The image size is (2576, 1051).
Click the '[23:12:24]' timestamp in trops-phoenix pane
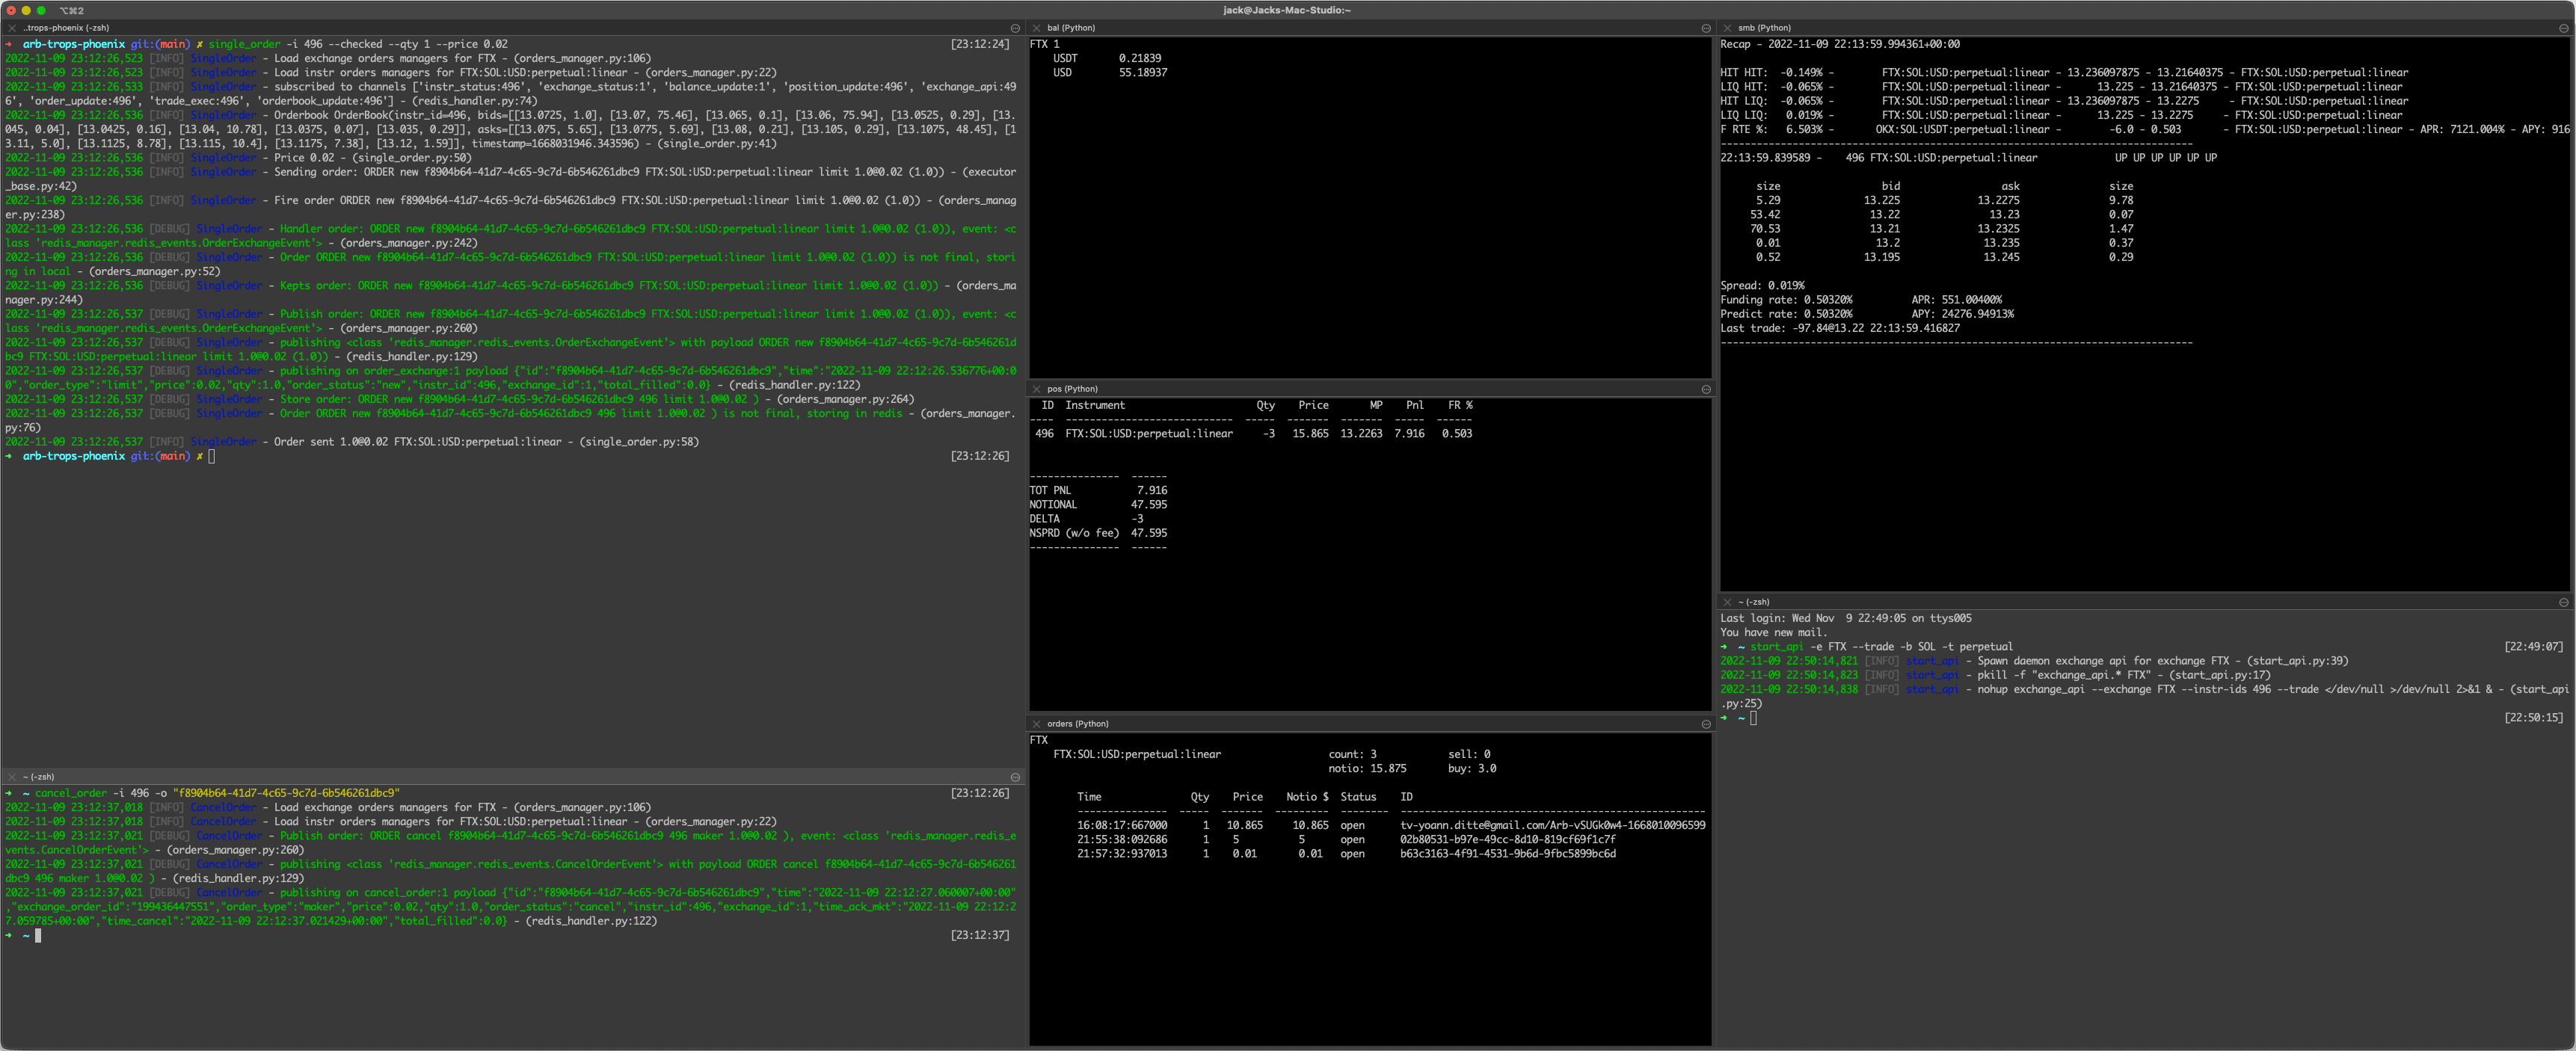coord(980,44)
